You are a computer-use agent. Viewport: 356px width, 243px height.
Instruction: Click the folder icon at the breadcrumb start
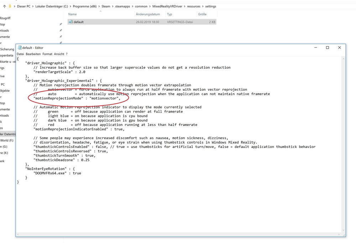point(10,6)
